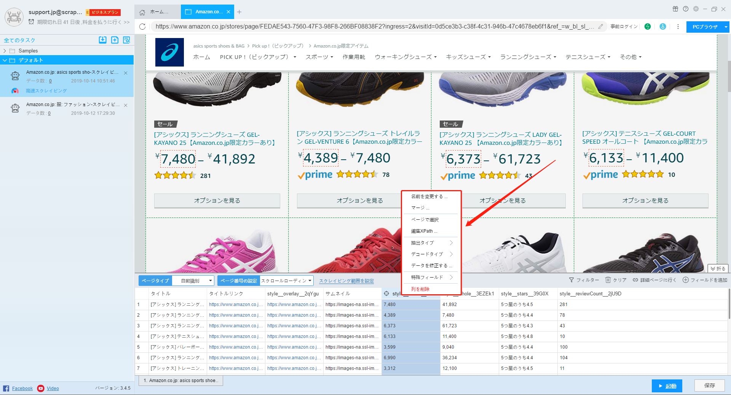Image resolution: width=731 pixels, height=395 pixels.
Task: Click the 詳細ページに行く link icon
Action: [x=635, y=280]
